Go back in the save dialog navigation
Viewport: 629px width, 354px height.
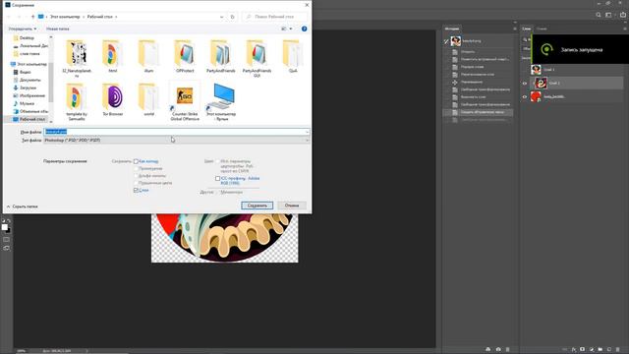[9, 17]
